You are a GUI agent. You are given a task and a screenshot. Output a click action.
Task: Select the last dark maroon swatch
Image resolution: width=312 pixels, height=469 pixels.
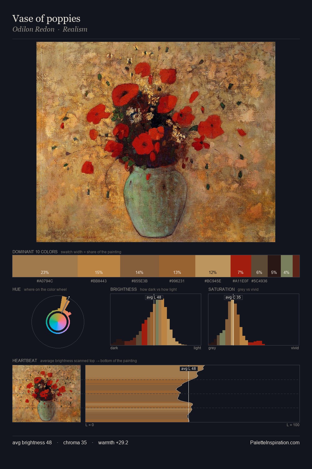(x=296, y=266)
